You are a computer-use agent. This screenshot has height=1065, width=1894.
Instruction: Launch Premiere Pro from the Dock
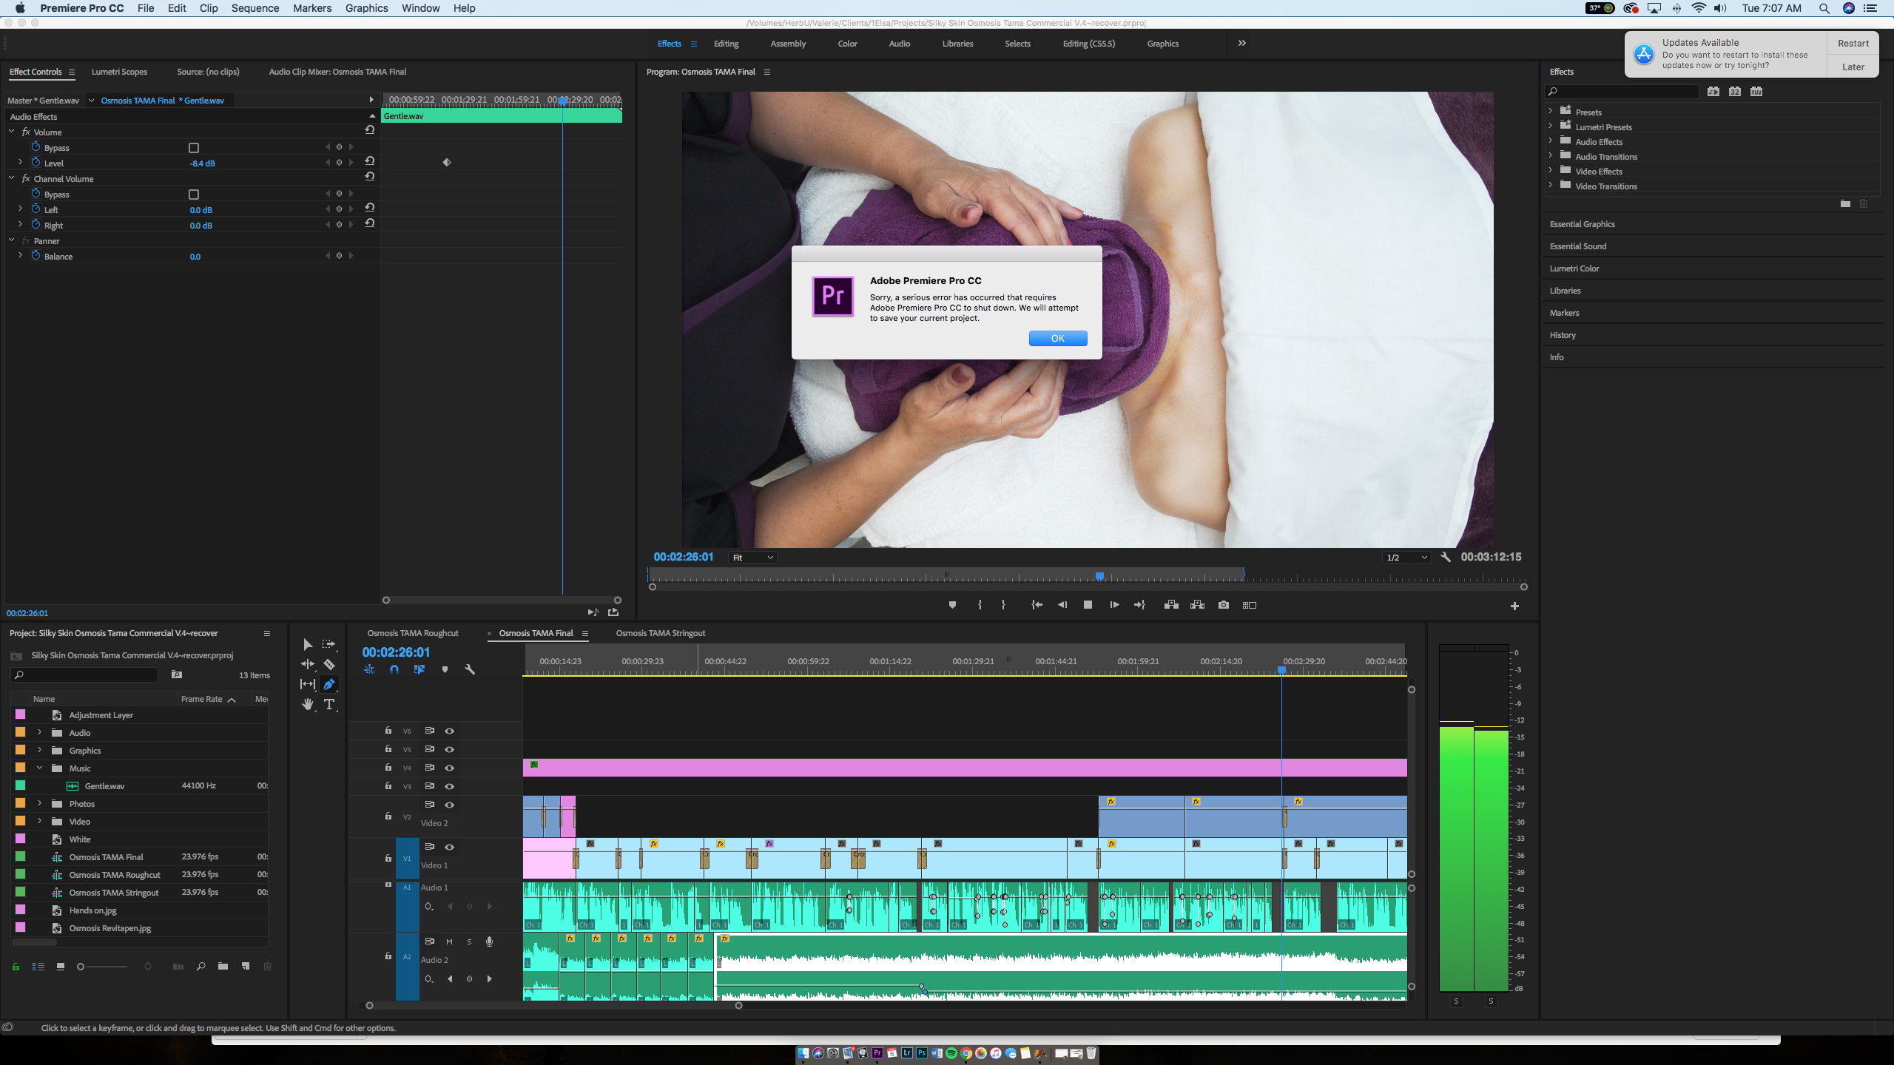click(x=876, y=1054)
